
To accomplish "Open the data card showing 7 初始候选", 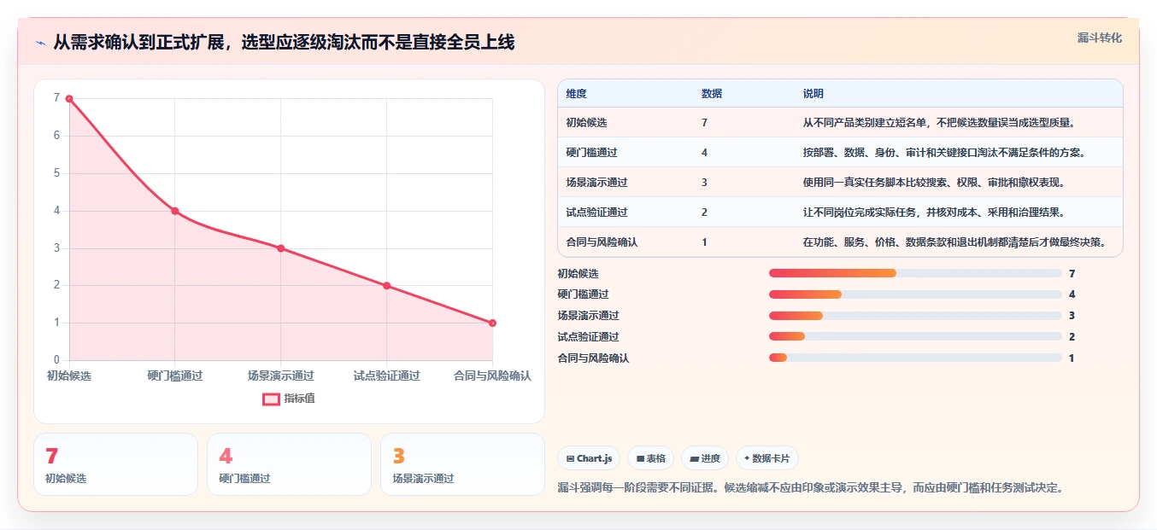I will pyautogui.click(x=115, y=464).
